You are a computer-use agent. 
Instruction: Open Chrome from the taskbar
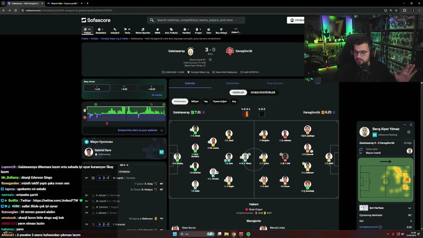click(x=234, y=234)
